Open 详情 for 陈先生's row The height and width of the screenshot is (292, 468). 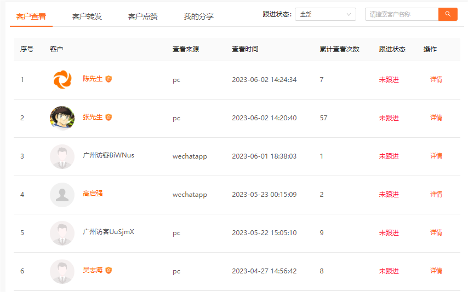[x=436, y=79]
